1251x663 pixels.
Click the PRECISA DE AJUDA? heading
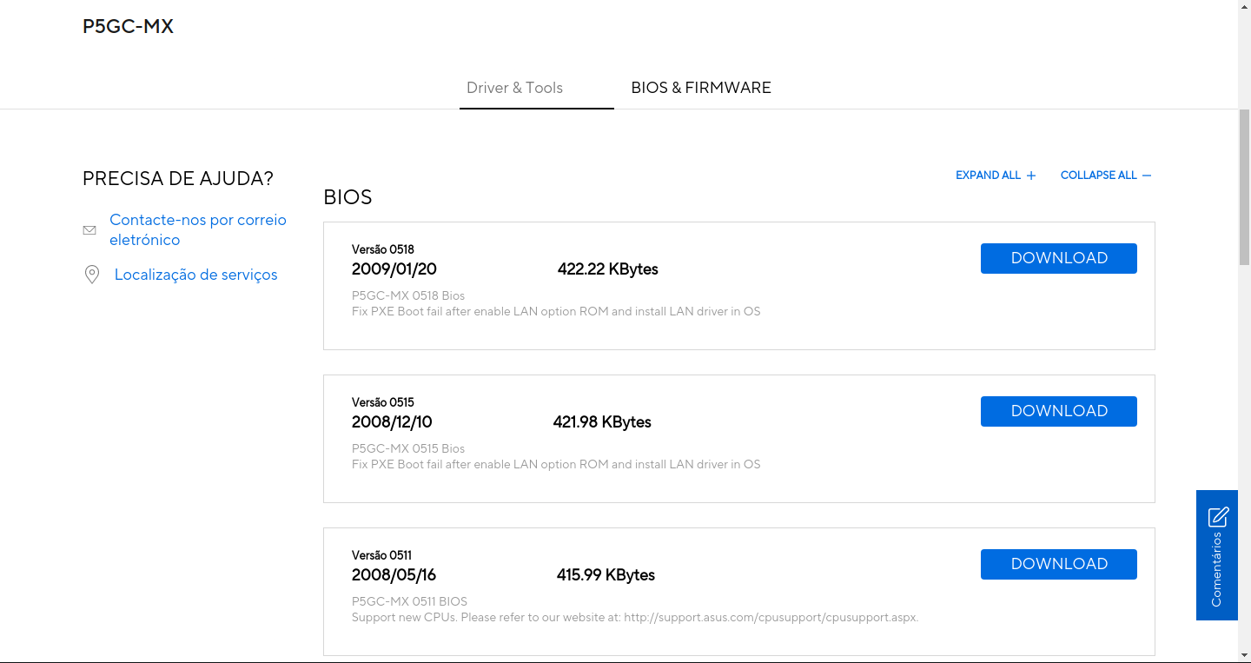(x=178, y=179)
